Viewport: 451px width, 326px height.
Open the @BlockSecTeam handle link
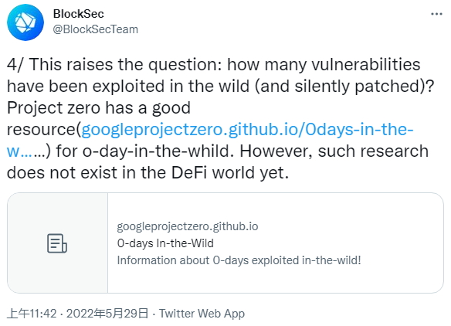coord(95,29)
